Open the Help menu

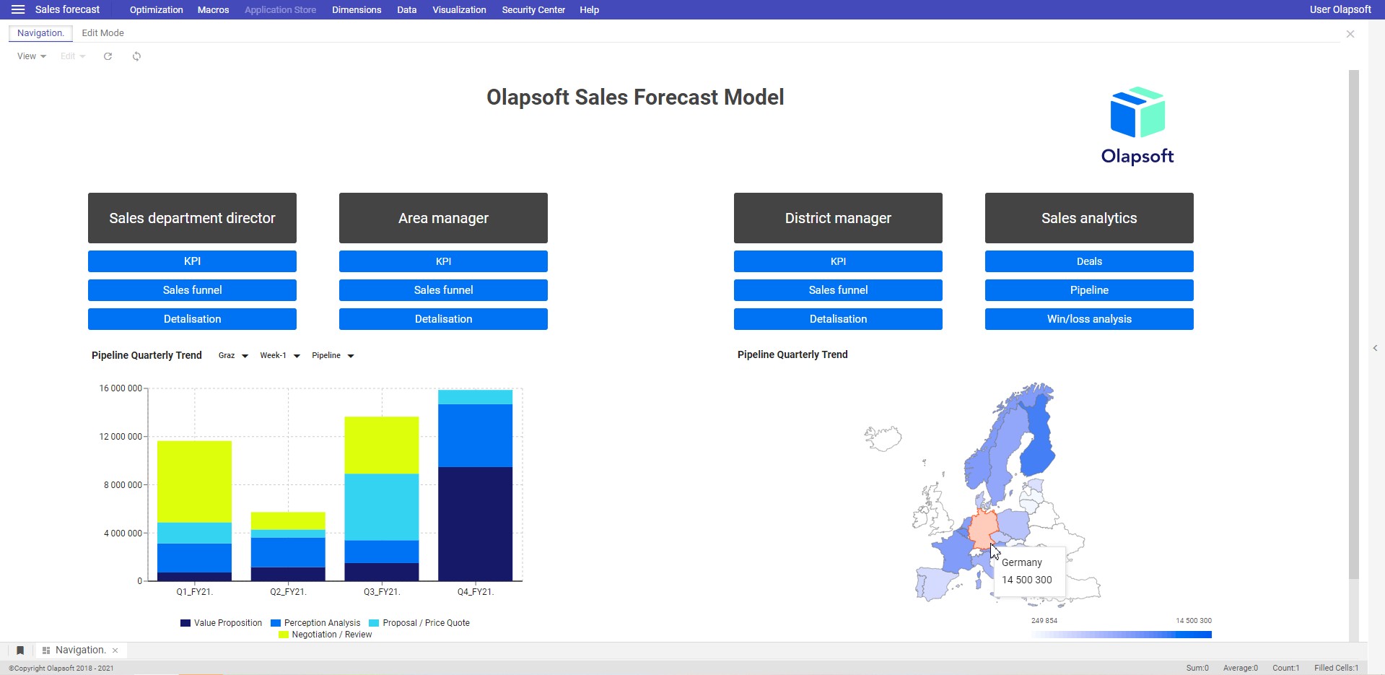pyautogui.click(x=589, y=9)
